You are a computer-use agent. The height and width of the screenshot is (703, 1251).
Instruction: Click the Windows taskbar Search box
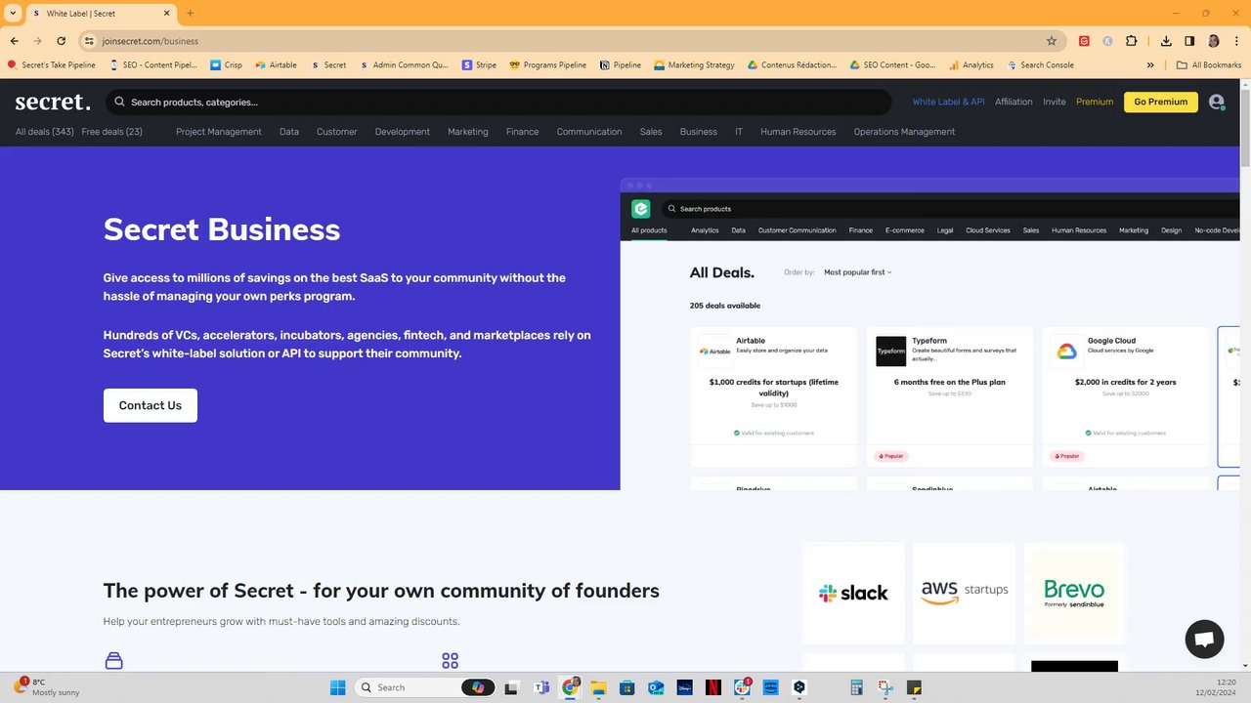pyautogui.click(x=424, y=687)
